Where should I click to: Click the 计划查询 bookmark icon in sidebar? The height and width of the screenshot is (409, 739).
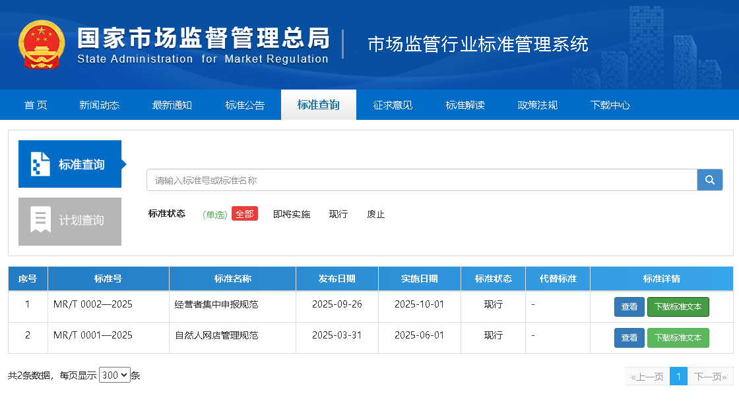(x=41, y=221)
